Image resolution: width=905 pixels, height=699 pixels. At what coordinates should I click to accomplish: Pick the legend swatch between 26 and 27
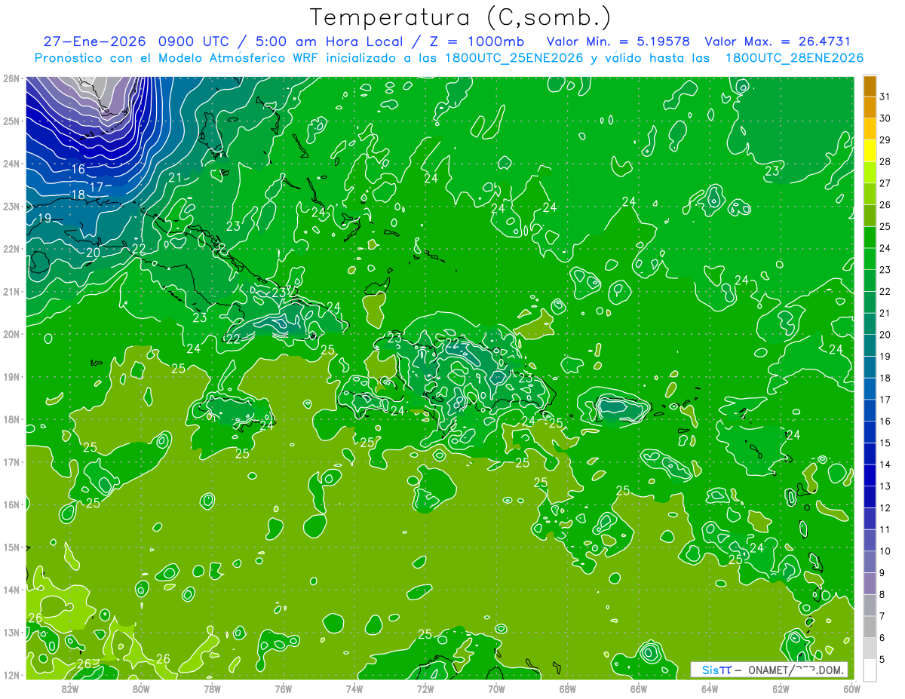click(870, 193)
